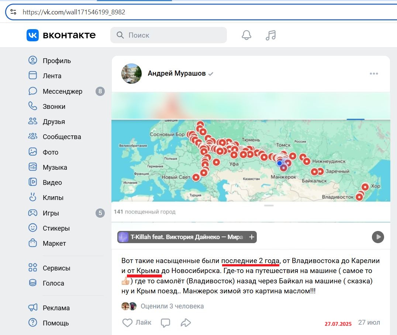Open the Игры section with badge 5
This screenshot has height=335, width=397.
32,213
